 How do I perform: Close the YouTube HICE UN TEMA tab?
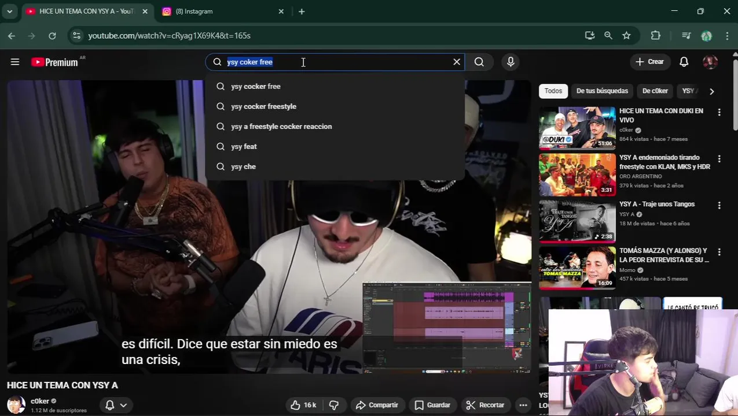coord(145,12)
